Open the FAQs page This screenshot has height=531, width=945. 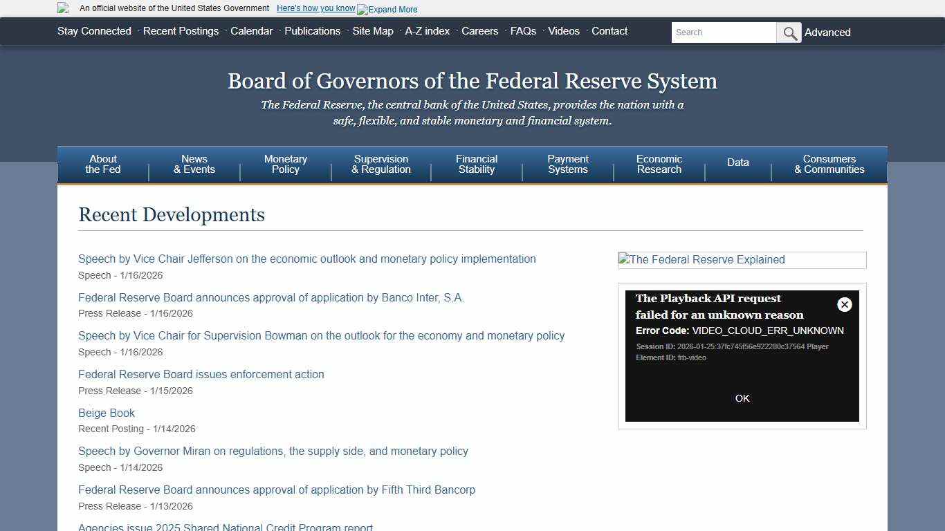coord(523,31)
